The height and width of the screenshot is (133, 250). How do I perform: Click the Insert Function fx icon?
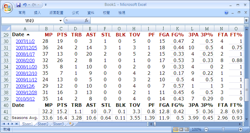pos(86,21)
